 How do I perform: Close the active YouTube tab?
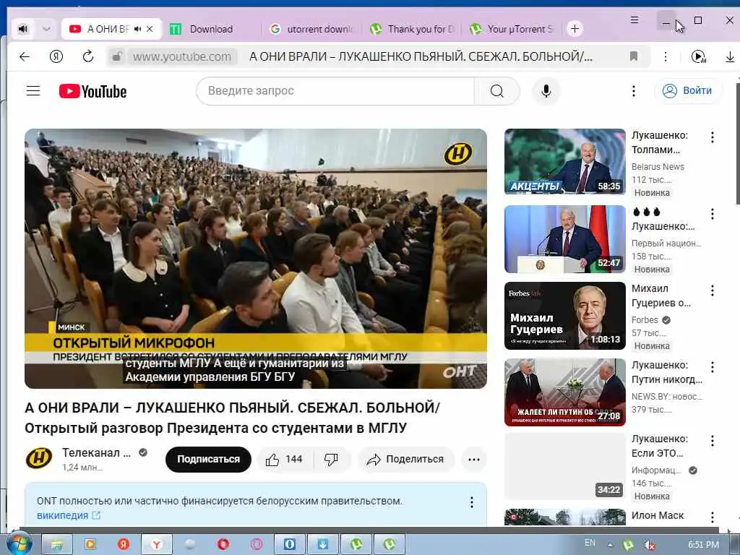pos(150,29)
